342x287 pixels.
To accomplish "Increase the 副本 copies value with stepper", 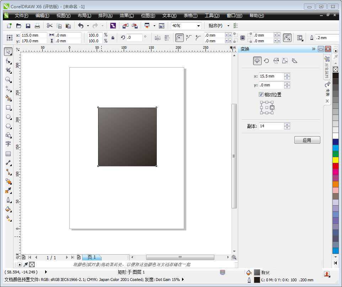I will [x=287, y=124].
